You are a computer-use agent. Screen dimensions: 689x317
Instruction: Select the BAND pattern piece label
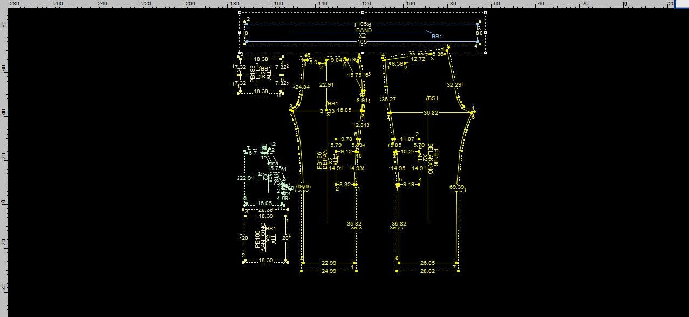[364, 31]
